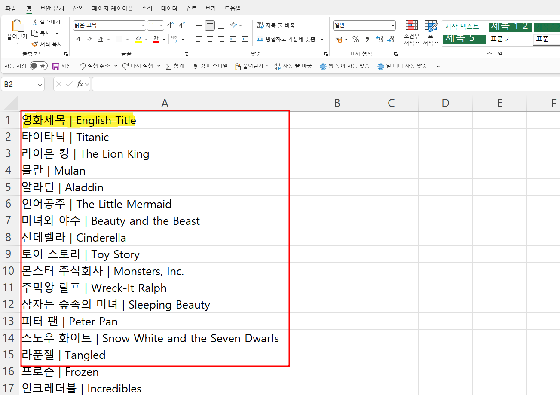Click the bottom align icon
The width and height of the screenshot is (560, 395).
pyautogui.click(x=220, y=25)
